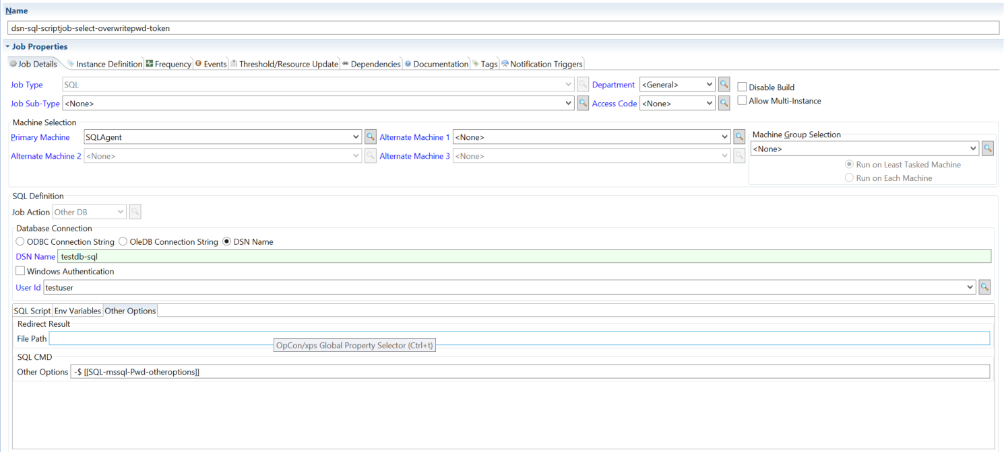The height and width of the screenshot is (452, 1004).
Task: Click the Name input field
Action: (503, 28)
